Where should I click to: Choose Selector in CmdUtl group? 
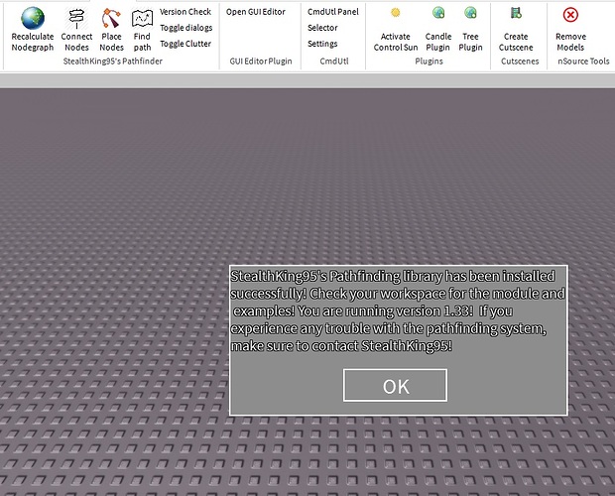[322, 28]
